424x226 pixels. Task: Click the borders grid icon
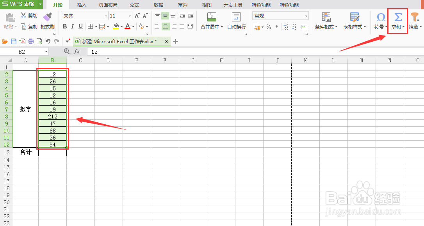click(90, 26)
